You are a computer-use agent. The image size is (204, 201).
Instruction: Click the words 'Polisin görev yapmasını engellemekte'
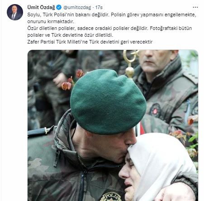[154, 15]
